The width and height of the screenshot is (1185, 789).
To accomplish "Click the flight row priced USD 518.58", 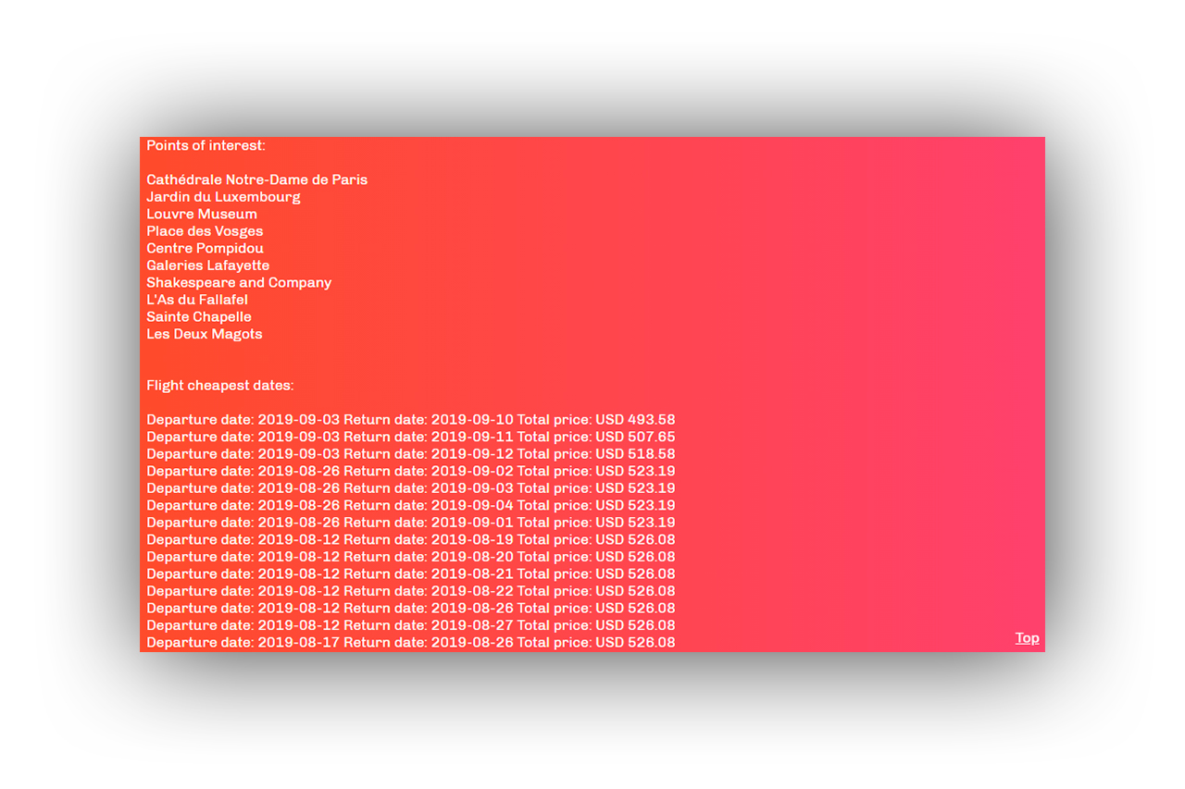I will coord(411,453).
